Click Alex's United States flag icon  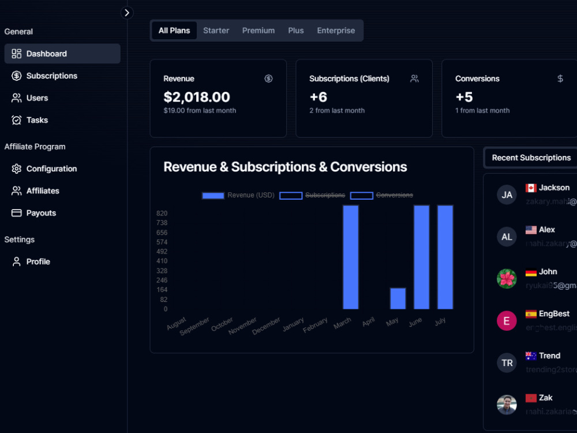tap(531, 230)
